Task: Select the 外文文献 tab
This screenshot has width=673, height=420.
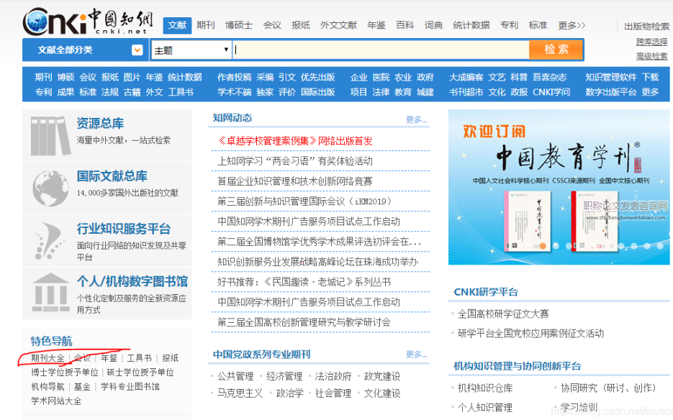Action: [338, 25]
